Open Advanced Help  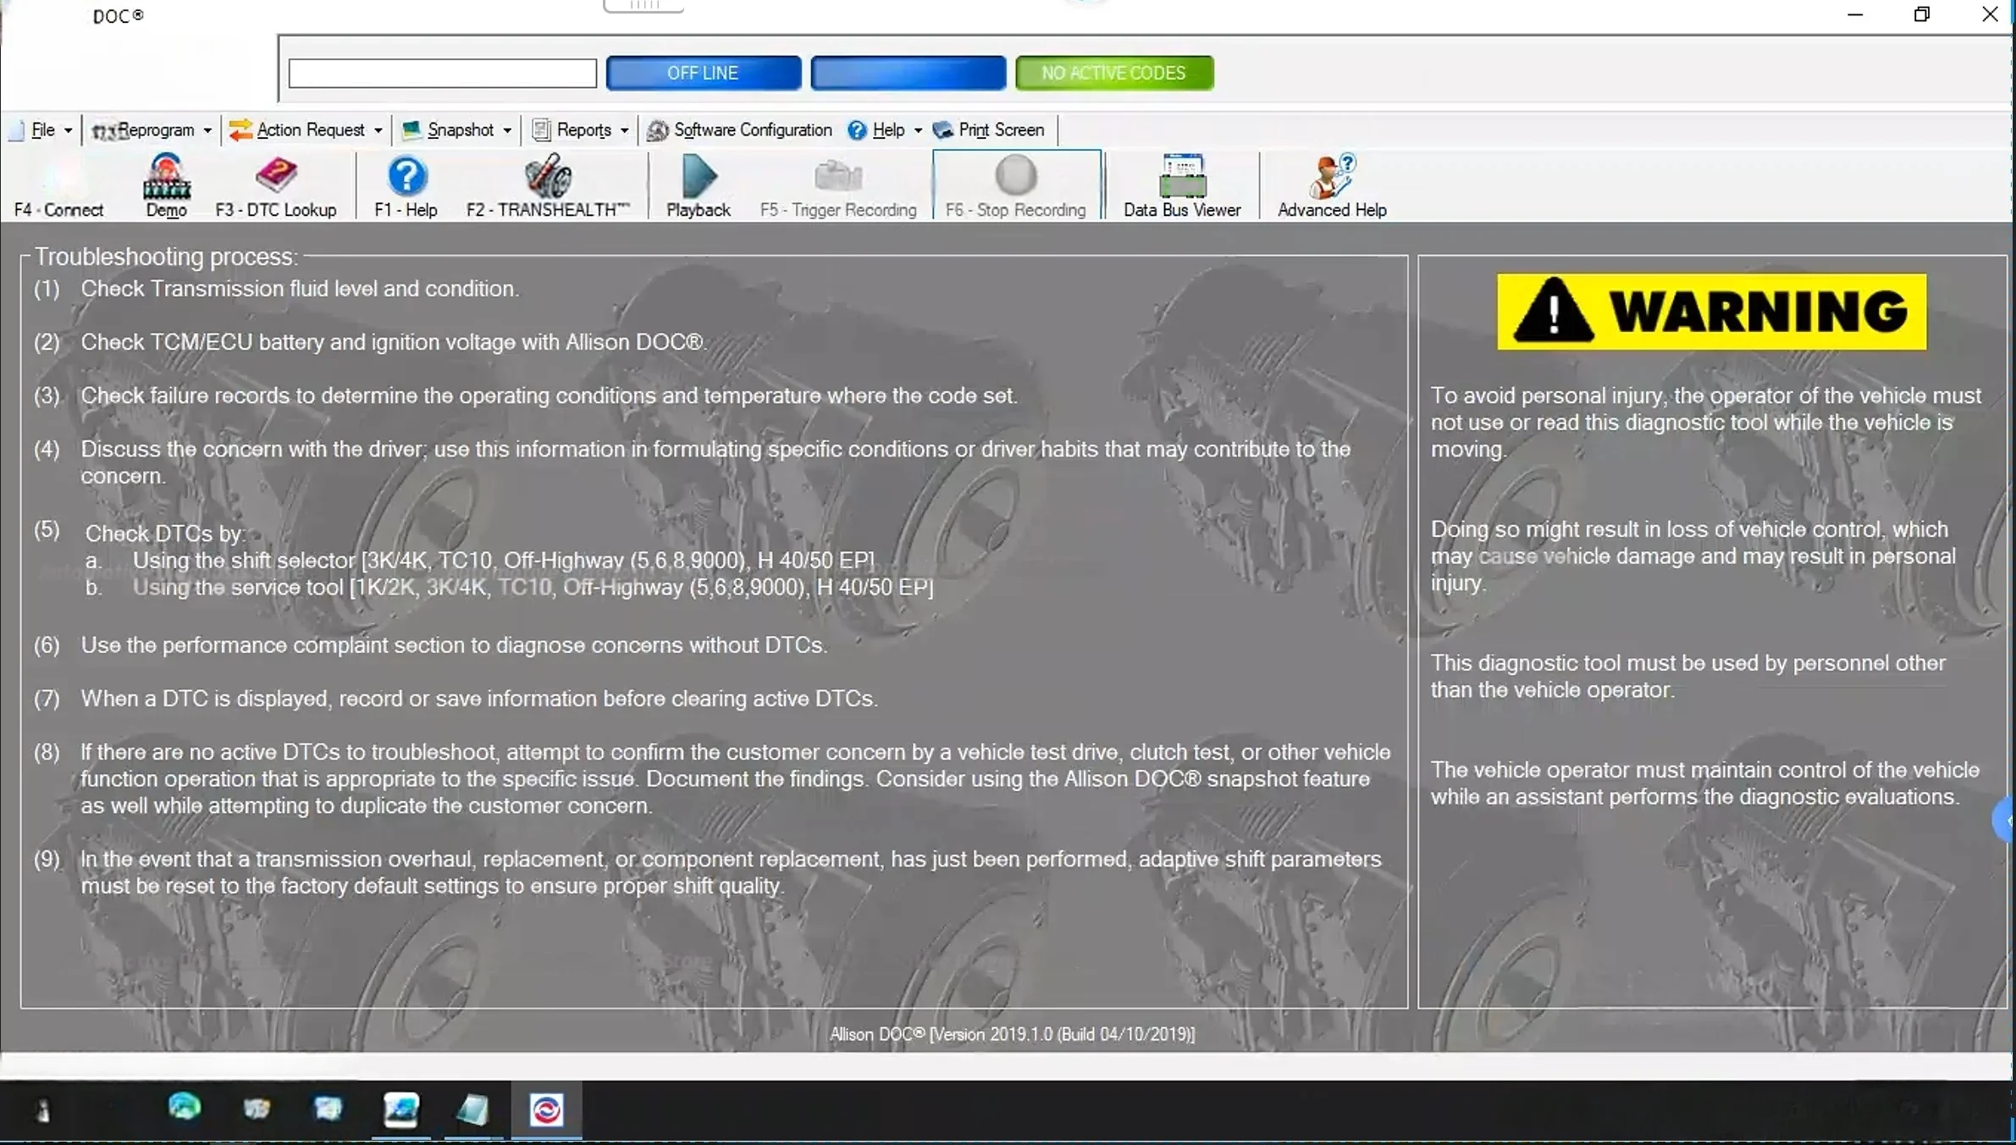1332,186
